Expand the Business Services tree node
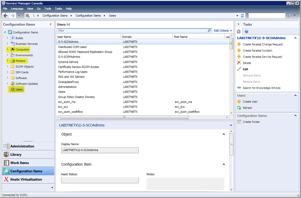 [8, 44]
